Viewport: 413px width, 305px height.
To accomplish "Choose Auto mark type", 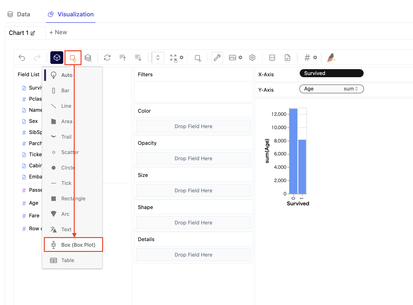I will coord(72,75).
